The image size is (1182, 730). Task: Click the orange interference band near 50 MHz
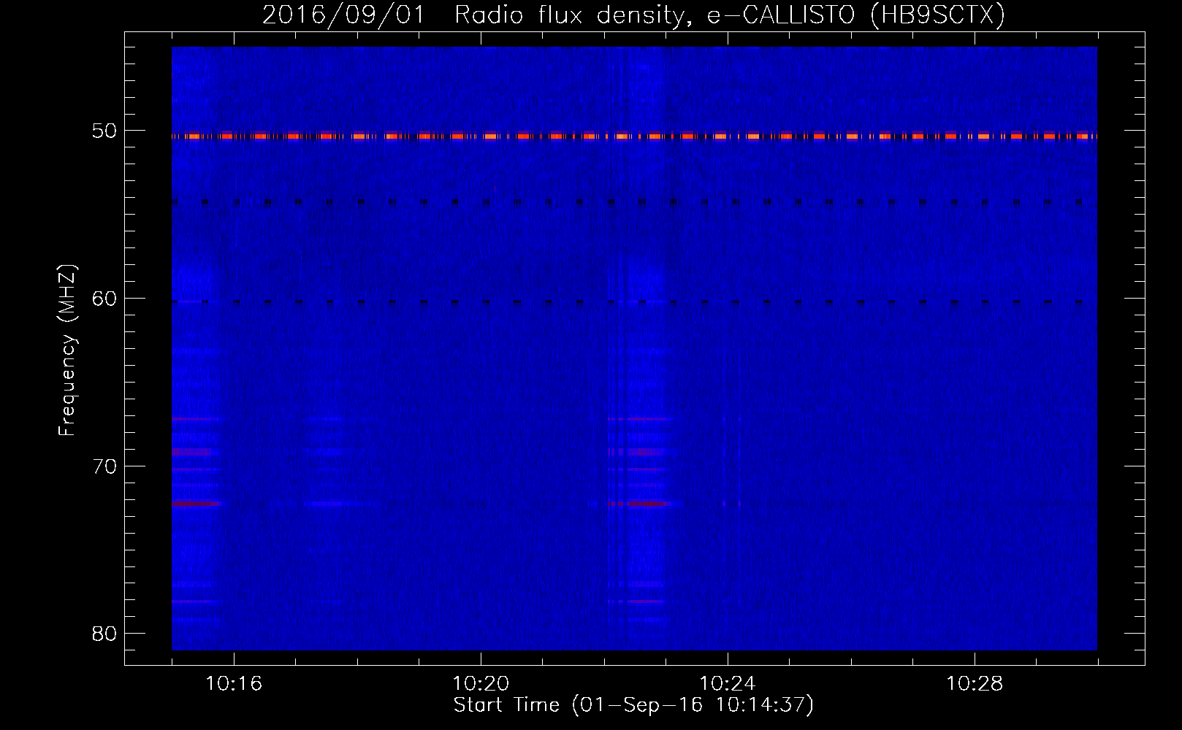point(634,136)
